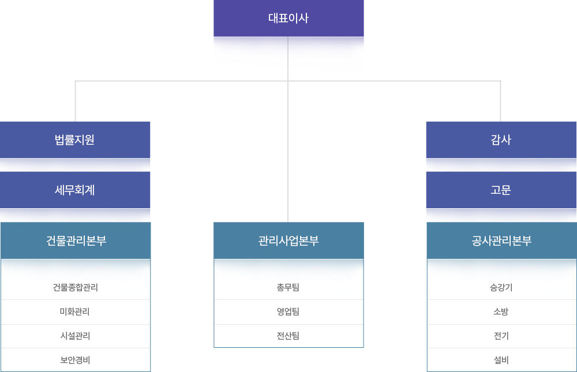Click the 세무회계 box
The width and height of the screenshot is (577, 372).
[x=75, y=190]
